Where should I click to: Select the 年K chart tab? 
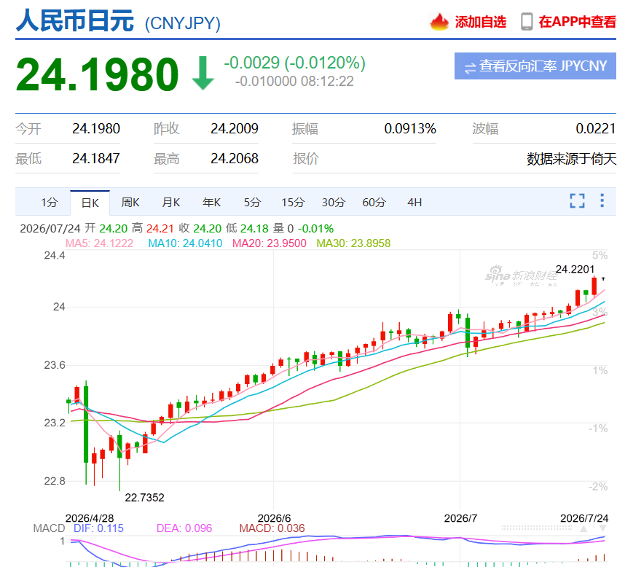pyautogui.click(x=212, y=203)
